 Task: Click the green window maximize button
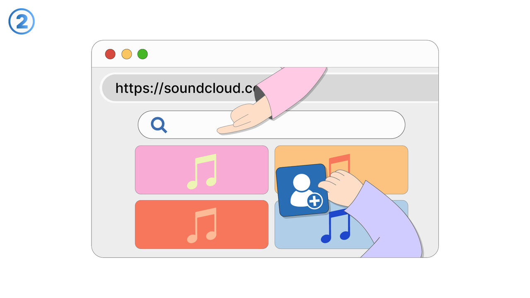143,54
